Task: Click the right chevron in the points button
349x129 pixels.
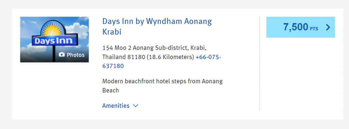Action: pos(328,27)
